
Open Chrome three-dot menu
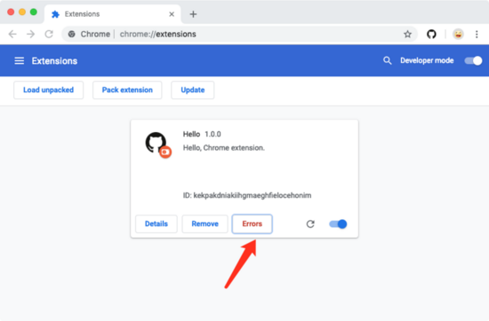point(477,35)
